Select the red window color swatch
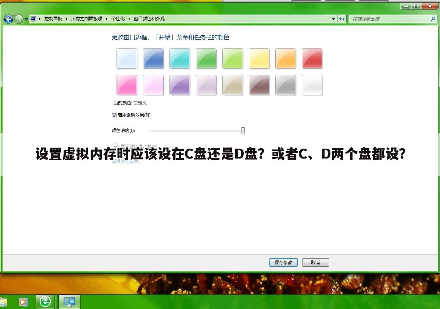440x309 pixels. pyautogui.click(x=312, y=58)
